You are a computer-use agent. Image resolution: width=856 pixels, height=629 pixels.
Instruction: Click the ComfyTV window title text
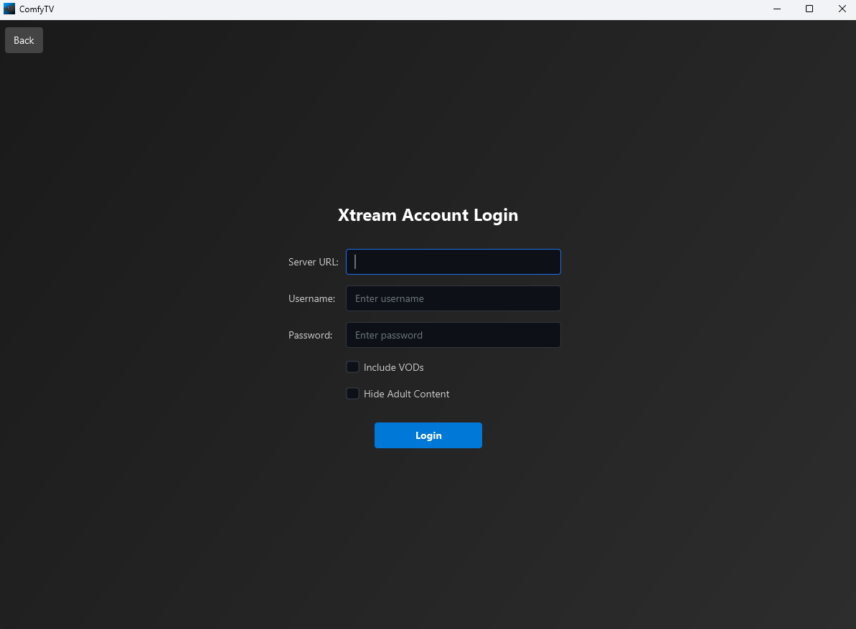pos(37,9)
